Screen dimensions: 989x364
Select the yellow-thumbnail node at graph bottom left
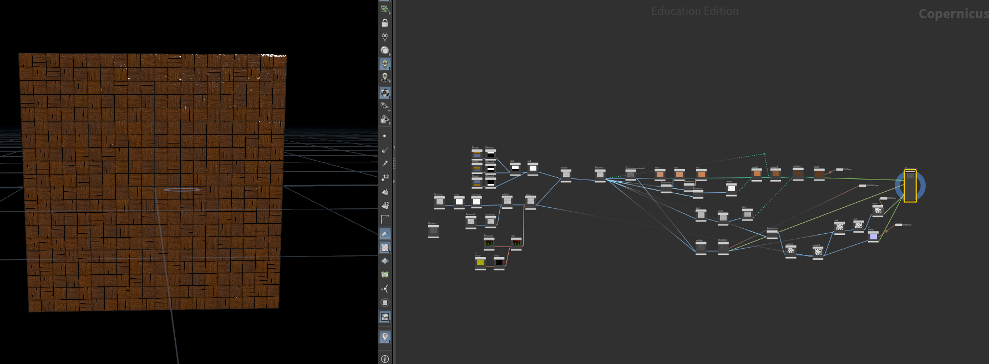480,262
